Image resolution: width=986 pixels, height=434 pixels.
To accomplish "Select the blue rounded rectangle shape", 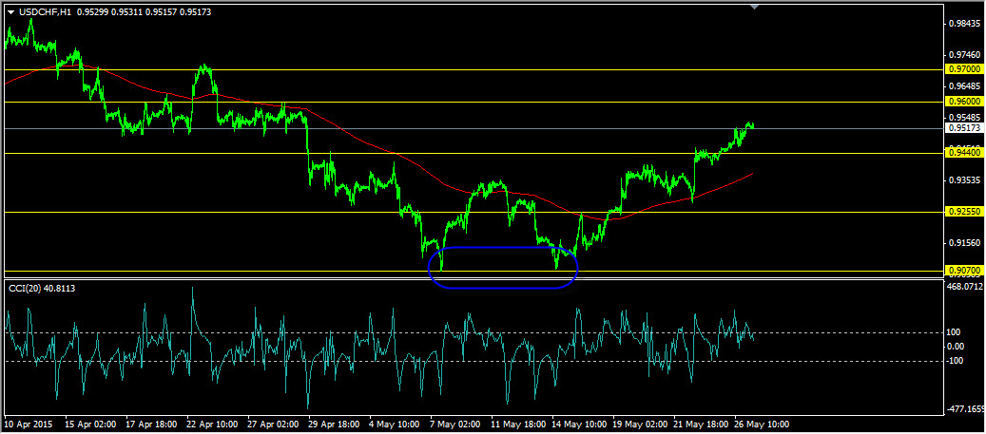I will coord(502,267).
